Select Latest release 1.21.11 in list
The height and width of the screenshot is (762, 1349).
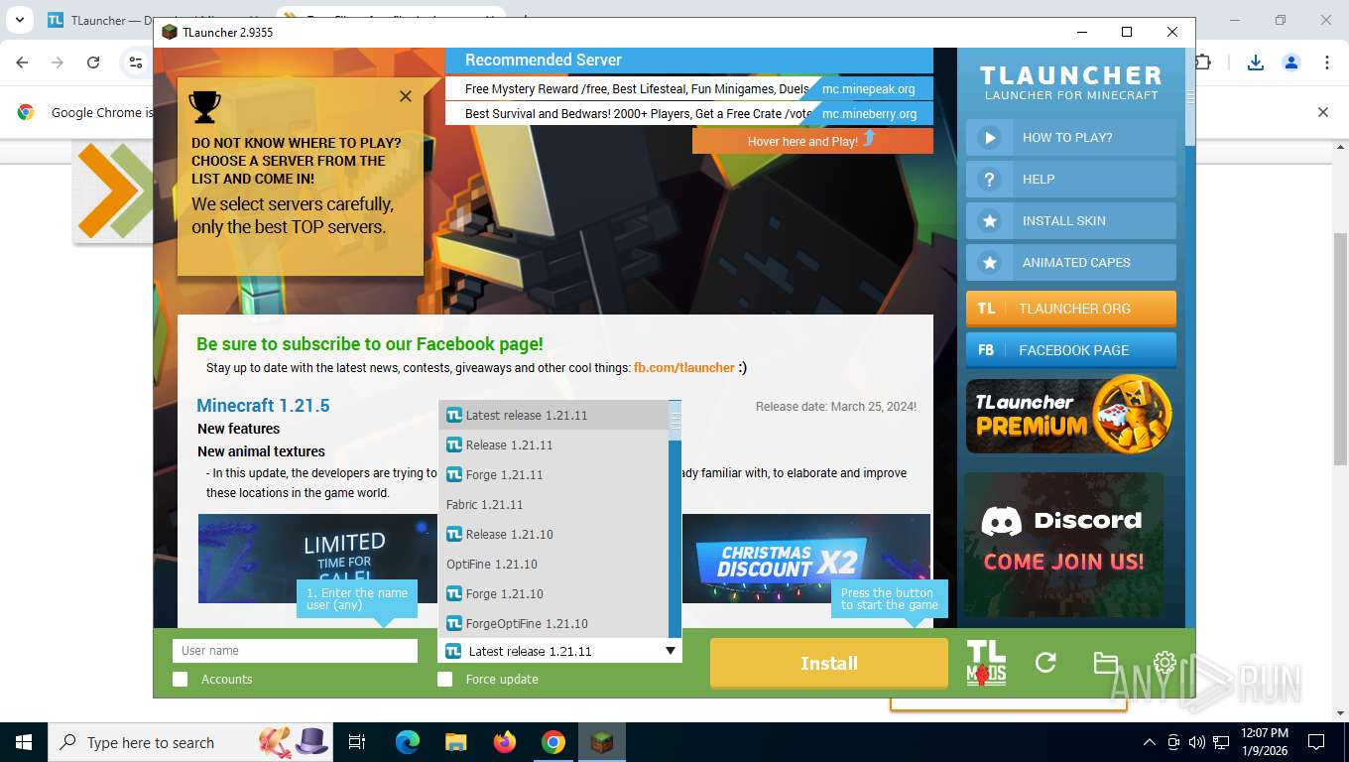click(553, 416)
